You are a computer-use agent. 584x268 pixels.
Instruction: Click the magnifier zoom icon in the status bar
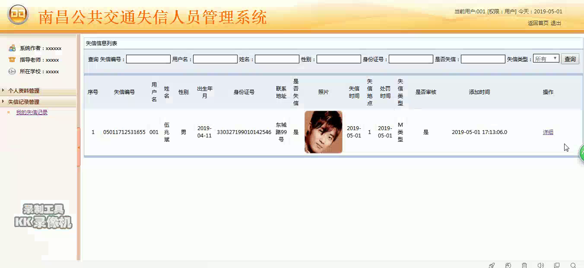[573, 265]
